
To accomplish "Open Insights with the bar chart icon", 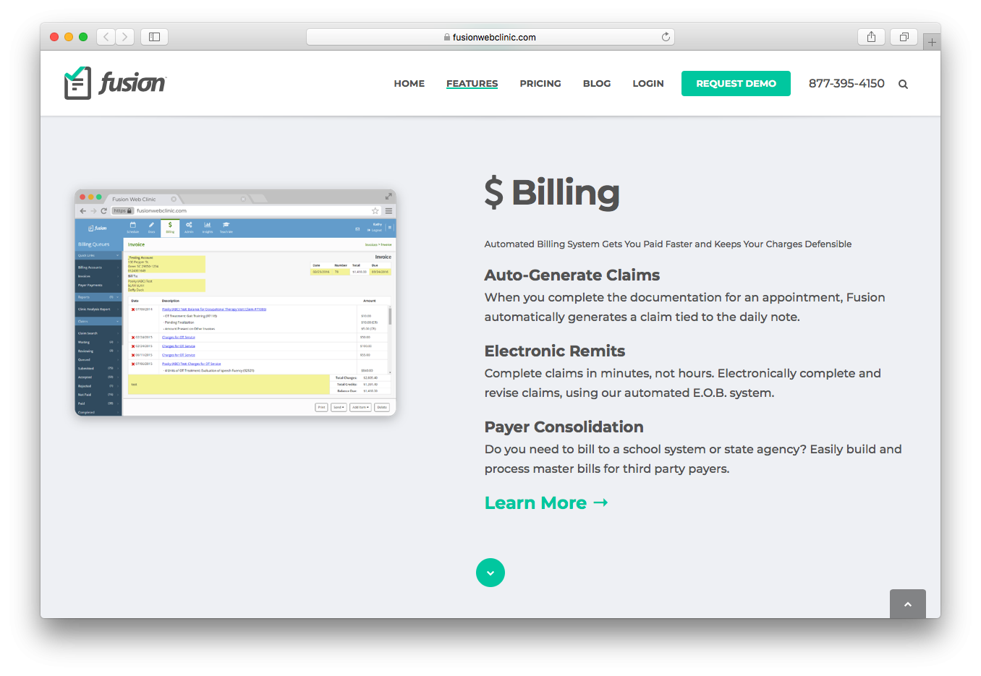I will (208, 225).
